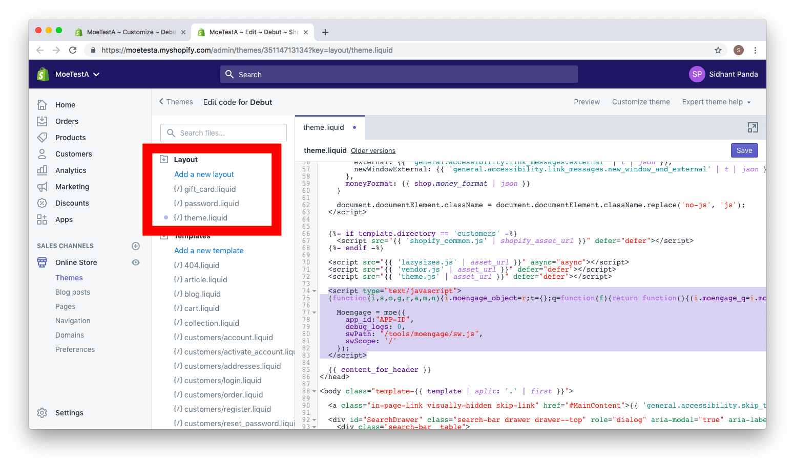
Task: Open Discounts section
Action: (72, 203)
